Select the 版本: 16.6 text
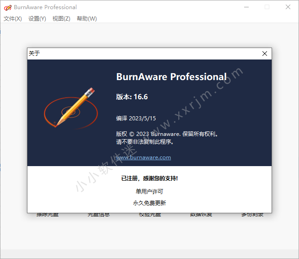Screen dimensions: 299x259 (132, 97)
